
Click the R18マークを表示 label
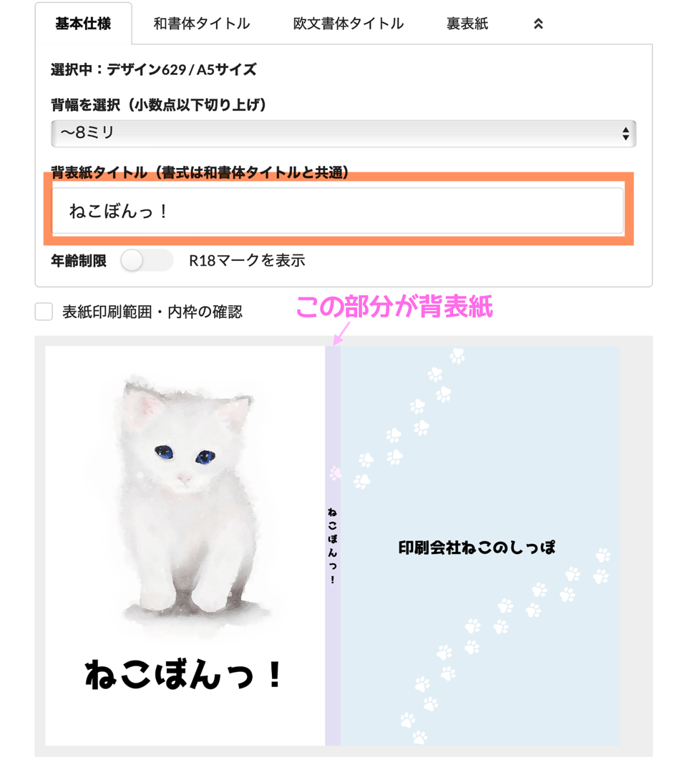coord(248,260)
